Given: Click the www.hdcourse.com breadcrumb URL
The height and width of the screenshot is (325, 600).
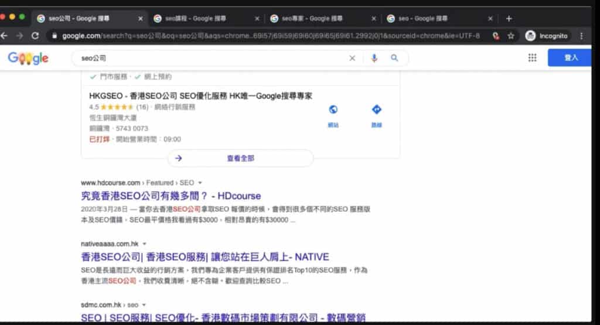Looking at the screenshot, I should [x=137, y=183].
